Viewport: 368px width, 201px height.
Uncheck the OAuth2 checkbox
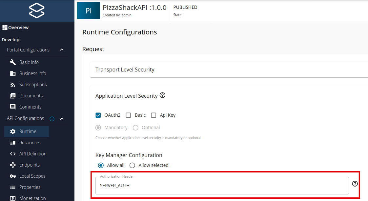point(98,115)
